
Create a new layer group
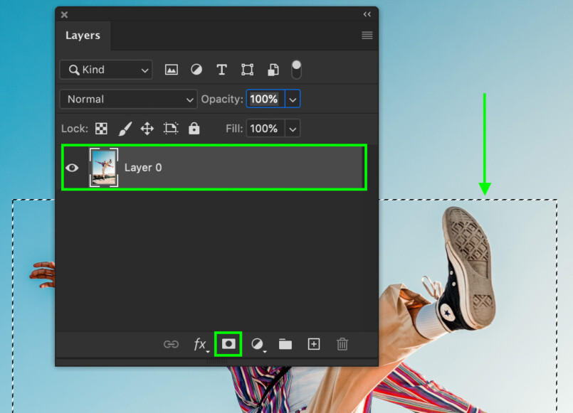click(285, 344)
